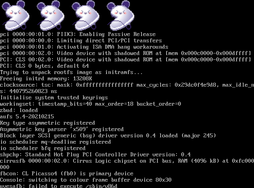Viewport: 254px width, 188px height.
Task: Click 'Initialise system trusted keyrings' line
Action: click(x=54, y=98)
